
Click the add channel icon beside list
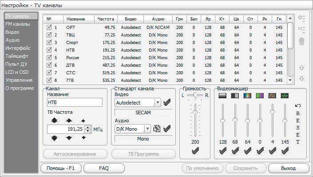(x=301, y=18)
